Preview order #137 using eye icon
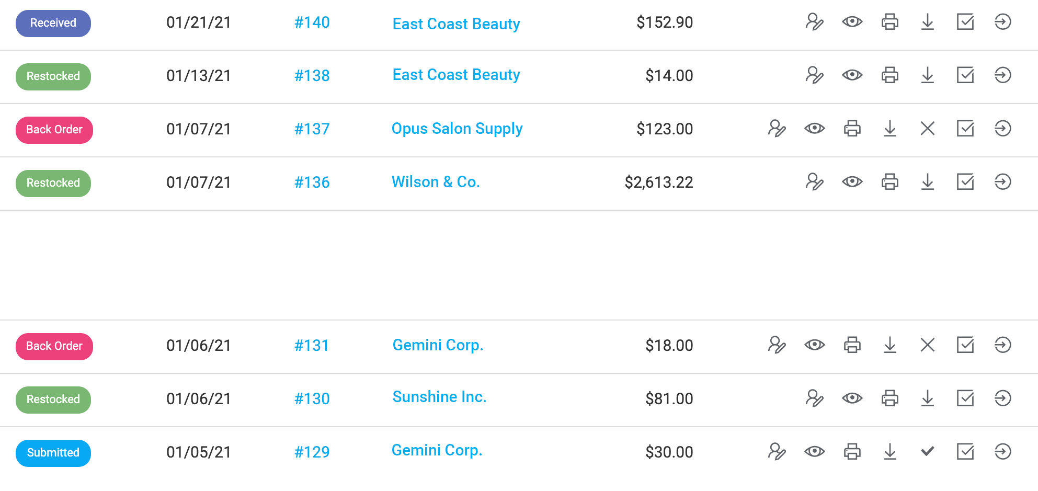The height and width of the screenshot is (491, 1038). click(814, 129)
